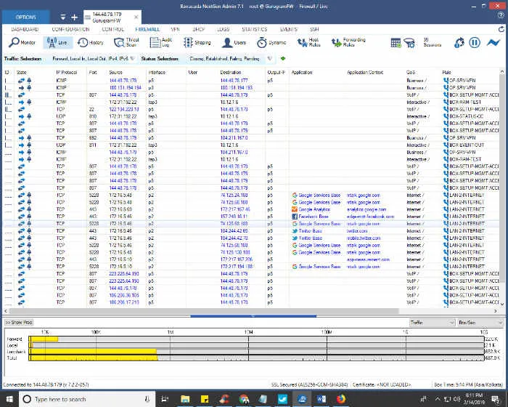Open the Shaping view
The width and height of the screenshot is (508, 407).
(197, 43)
